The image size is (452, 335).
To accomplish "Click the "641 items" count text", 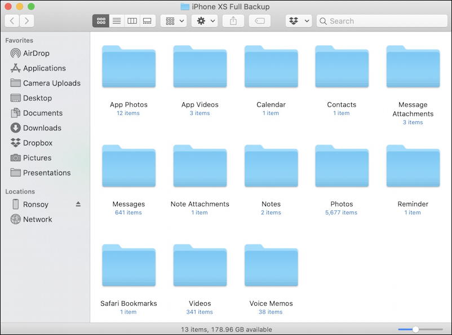I will coord(128,213).
